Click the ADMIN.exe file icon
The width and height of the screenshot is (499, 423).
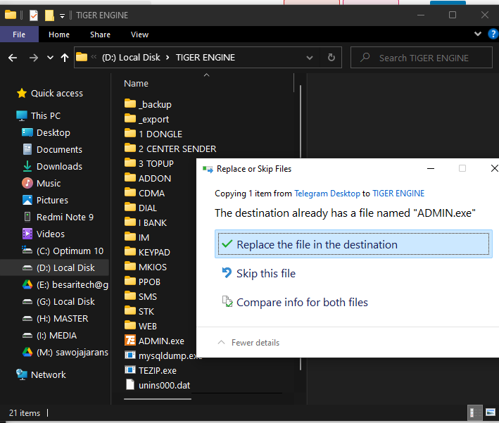(x=130, y=341)
